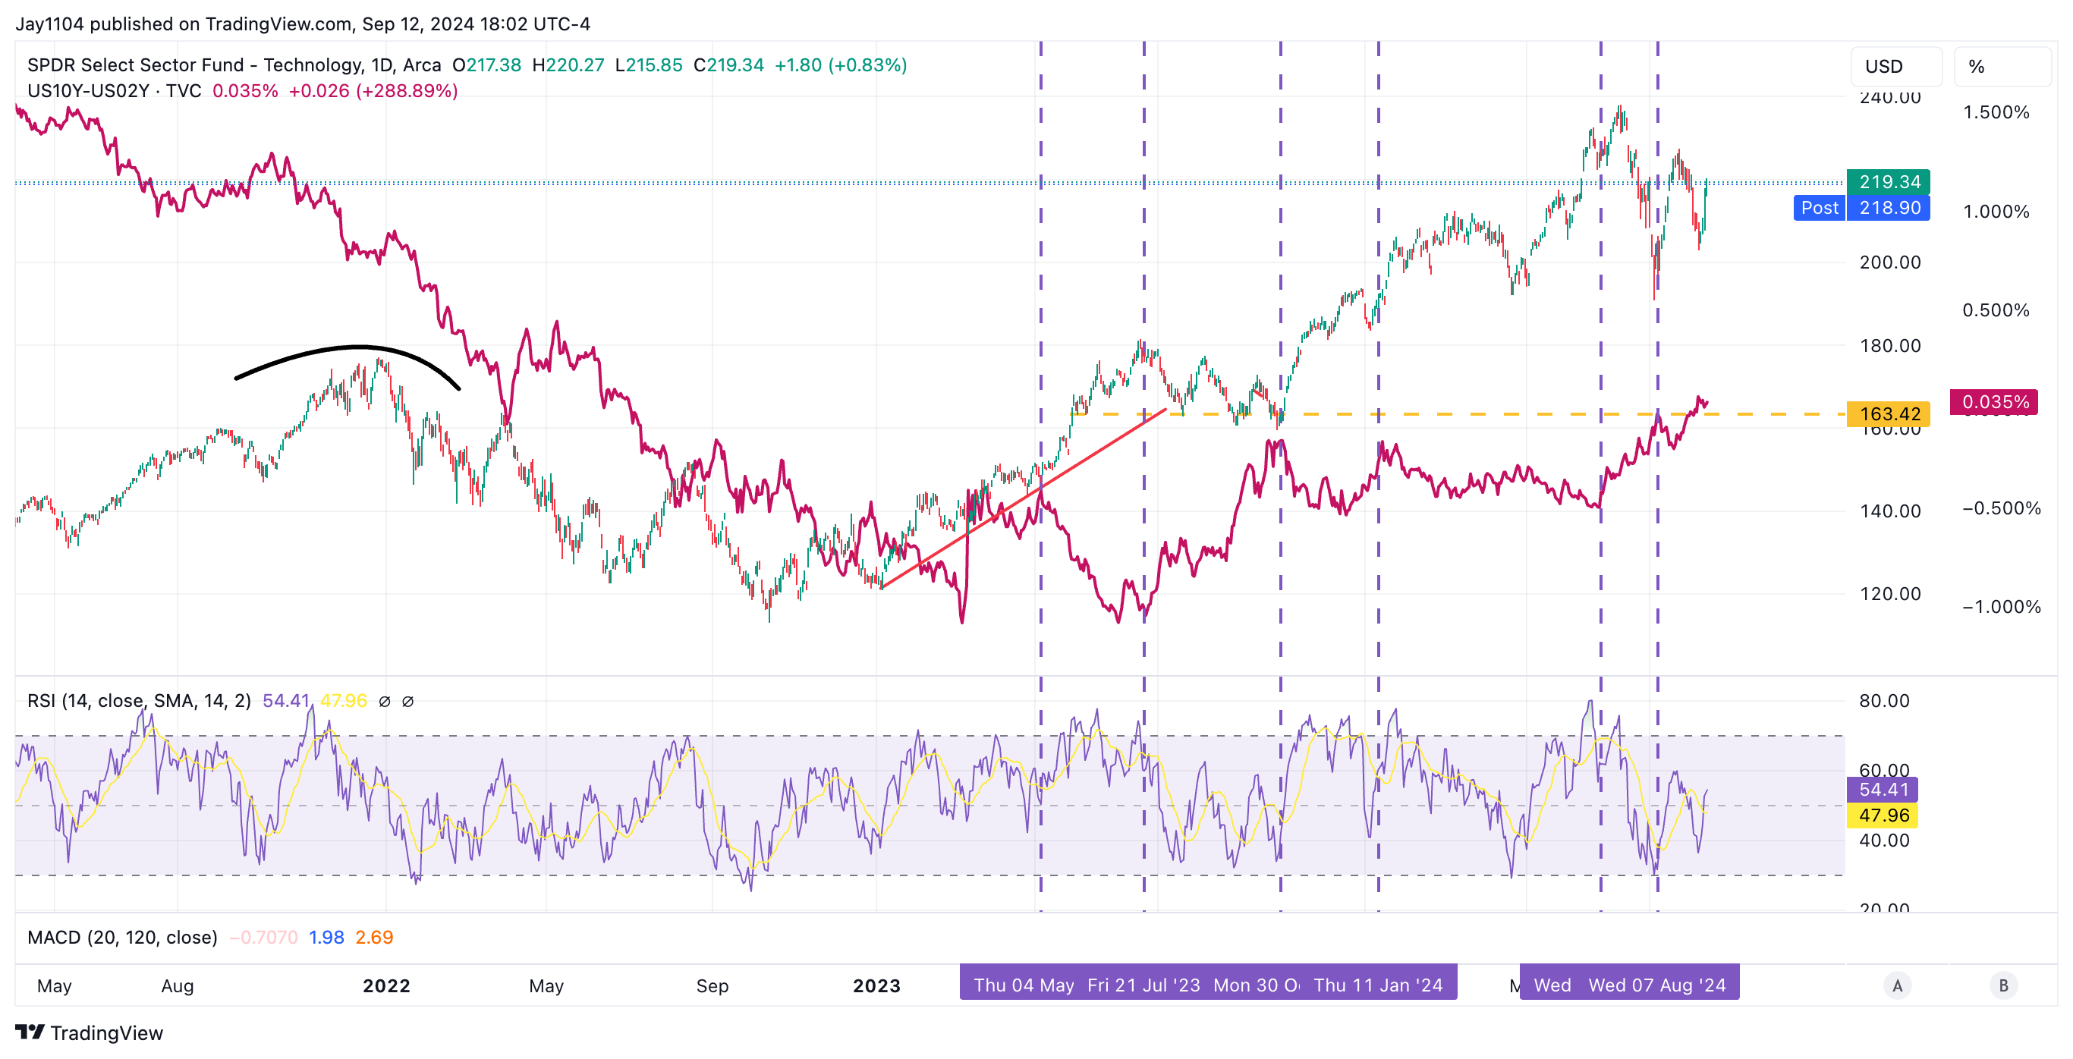
Task: Click the Wed 07 Aug '24 date marker
Action: (1657, 985)
